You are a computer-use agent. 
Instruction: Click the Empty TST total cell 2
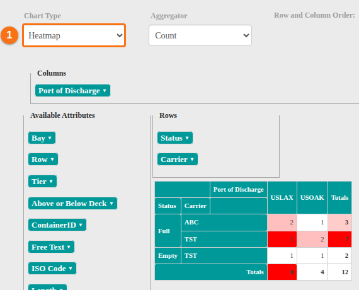(339, 255)
